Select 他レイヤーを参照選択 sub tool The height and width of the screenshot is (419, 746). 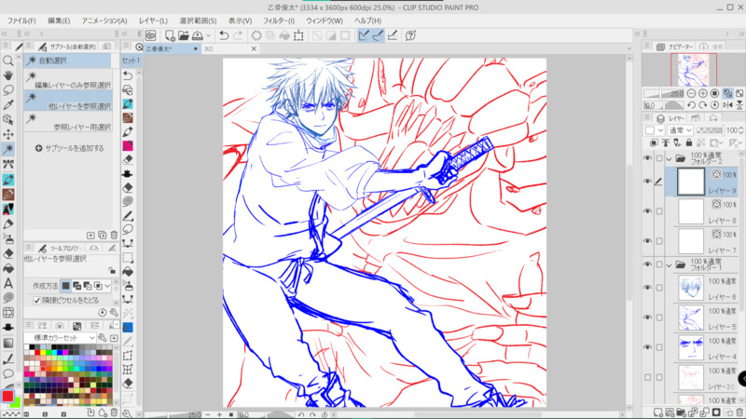(68, 101)
